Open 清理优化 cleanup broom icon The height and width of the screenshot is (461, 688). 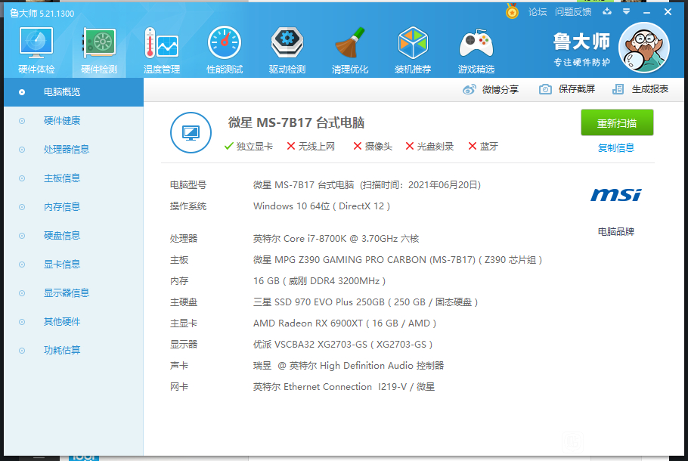coord(350,43)
